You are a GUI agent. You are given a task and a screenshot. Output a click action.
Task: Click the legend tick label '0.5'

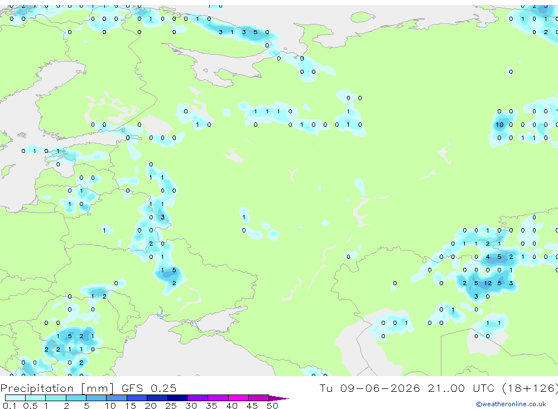tap(30, 406)
